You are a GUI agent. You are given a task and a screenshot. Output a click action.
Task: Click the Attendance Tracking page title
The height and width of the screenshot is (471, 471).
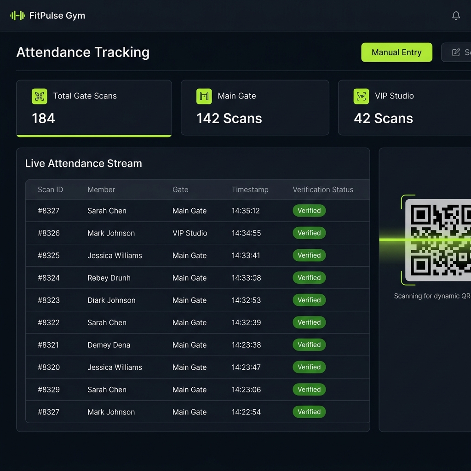(83, 52)
